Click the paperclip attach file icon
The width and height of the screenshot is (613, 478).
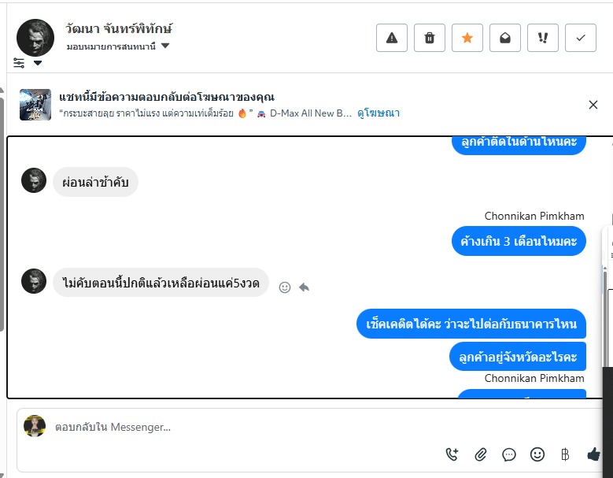click(481, 454)
